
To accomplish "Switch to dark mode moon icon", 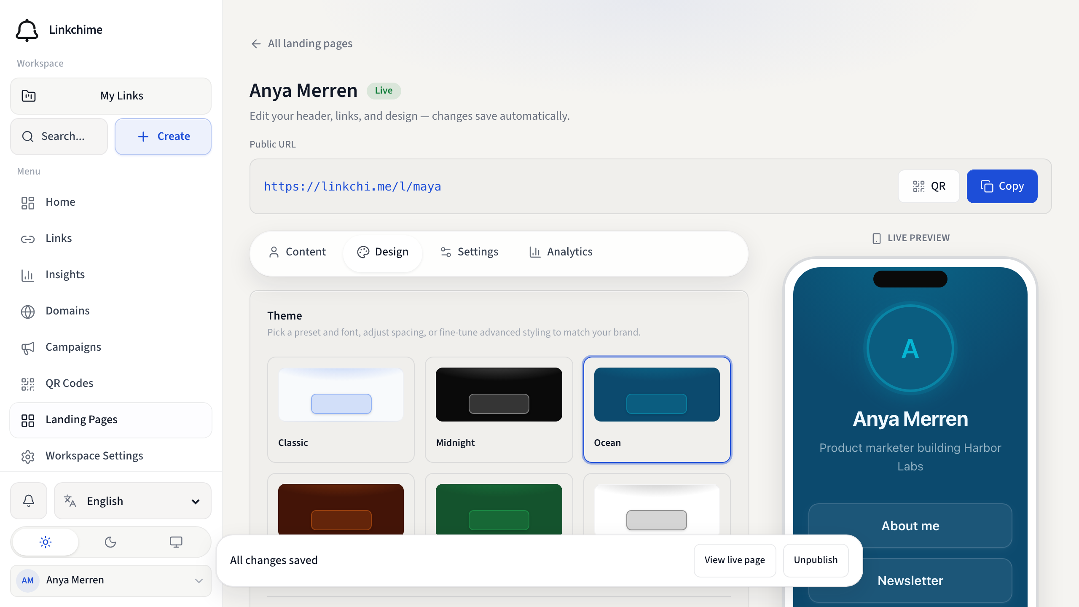I will [x=110, y=542].
